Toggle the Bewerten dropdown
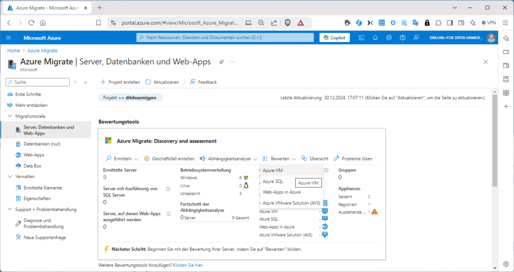 (x=279, y=159)
